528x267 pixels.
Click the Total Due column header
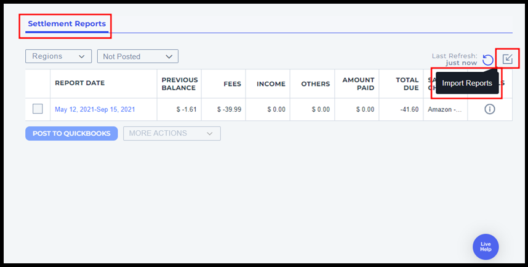[x=407, y=83]
